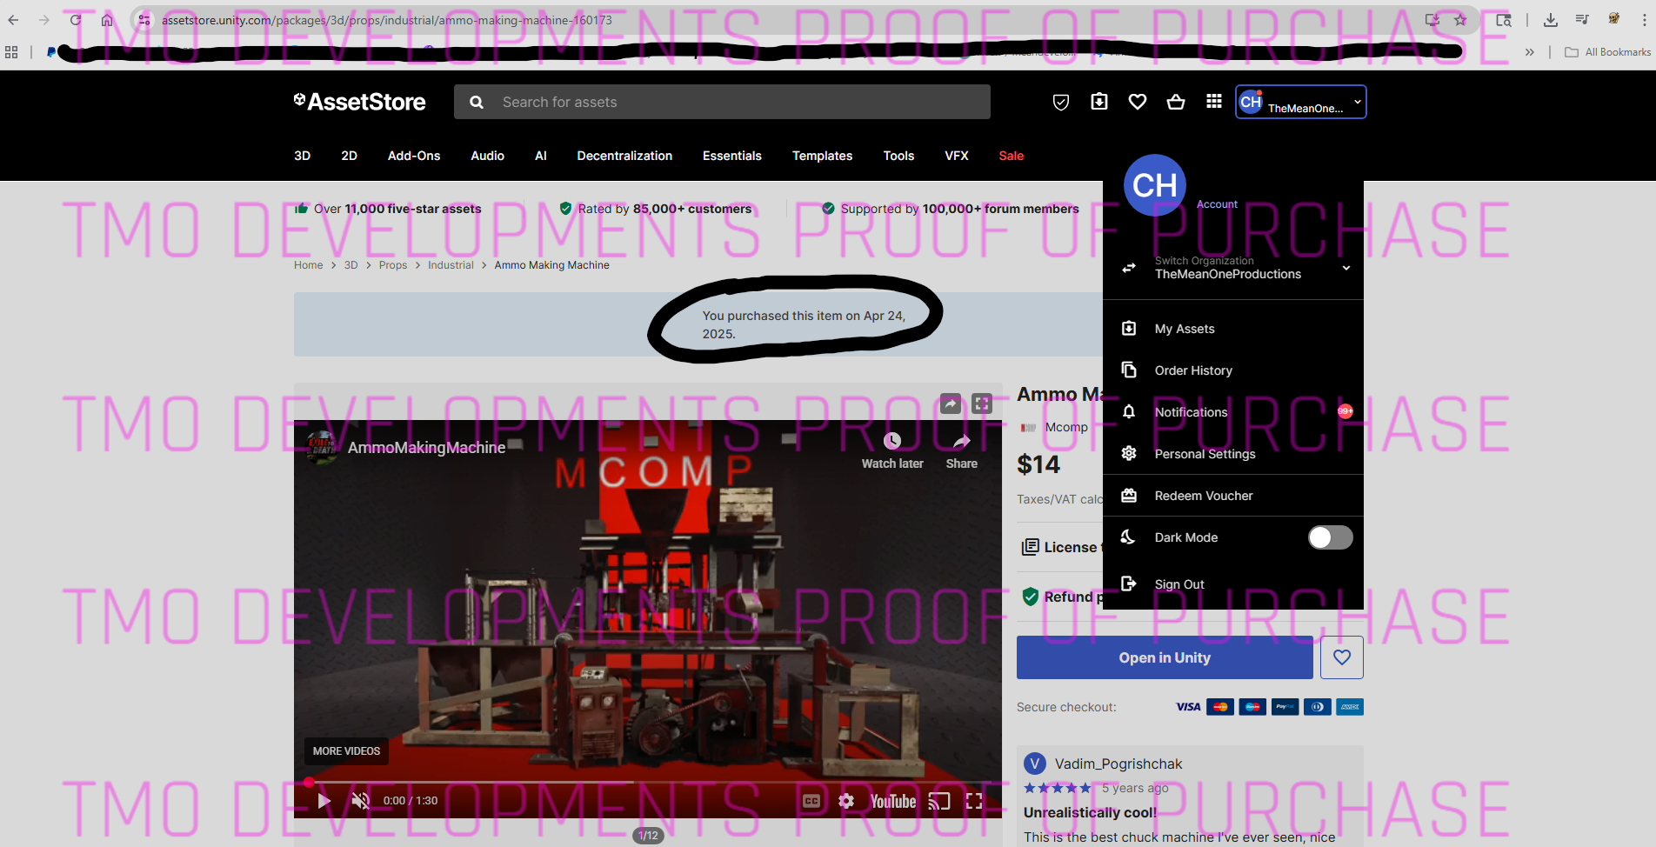1656x847 pixels.
Task: Open the favorites heart icon in header
Action: click(x=1138, y=103)
